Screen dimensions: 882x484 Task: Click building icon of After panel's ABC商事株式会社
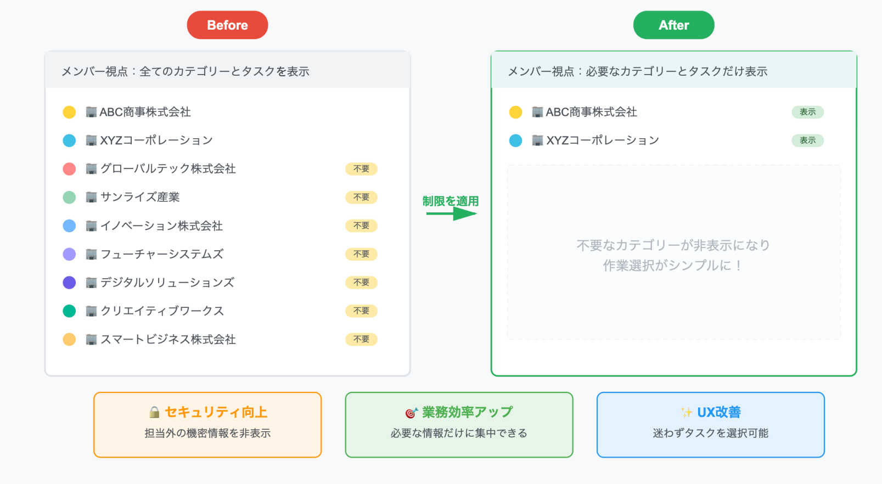tap(537, 112)
